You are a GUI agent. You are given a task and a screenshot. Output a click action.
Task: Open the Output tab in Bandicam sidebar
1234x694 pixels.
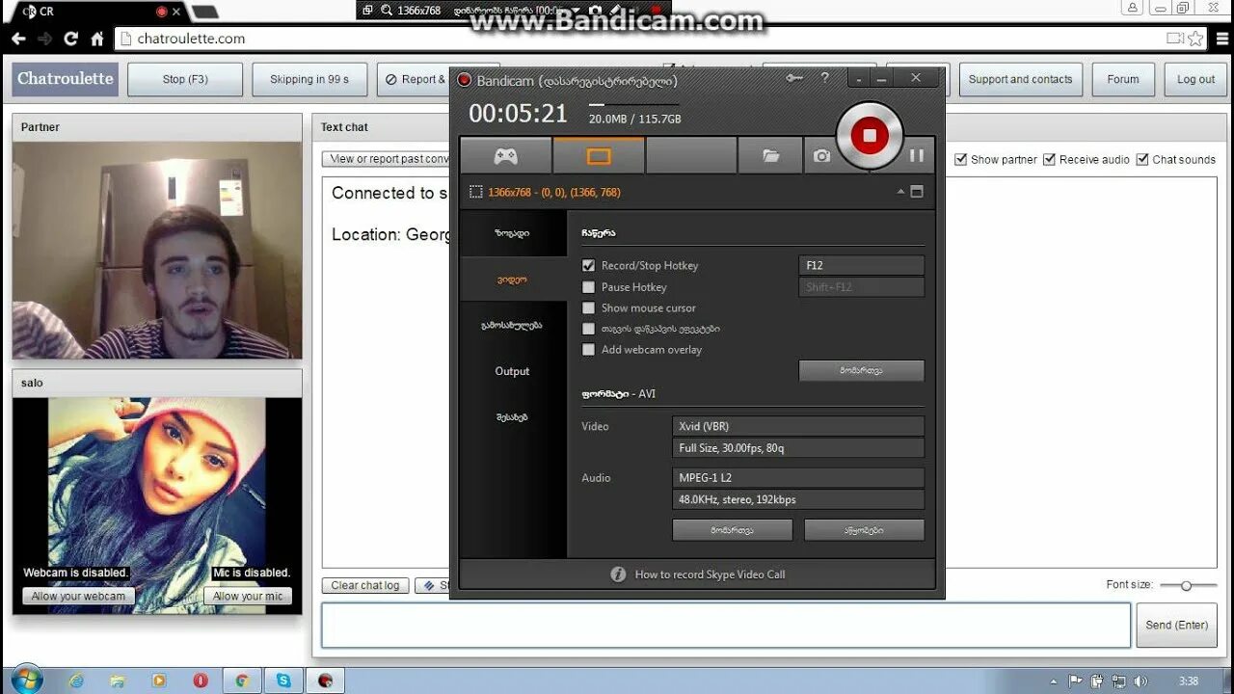[512, 371]
